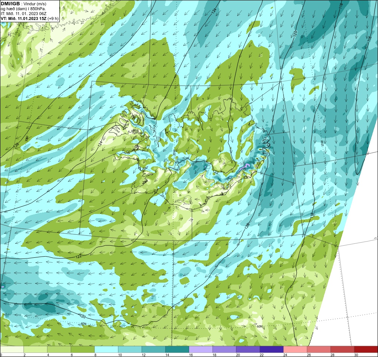The width and height of the screenshot is (378, 357).
Task: Click the legend tick label '4'
Action: (48, 355)
